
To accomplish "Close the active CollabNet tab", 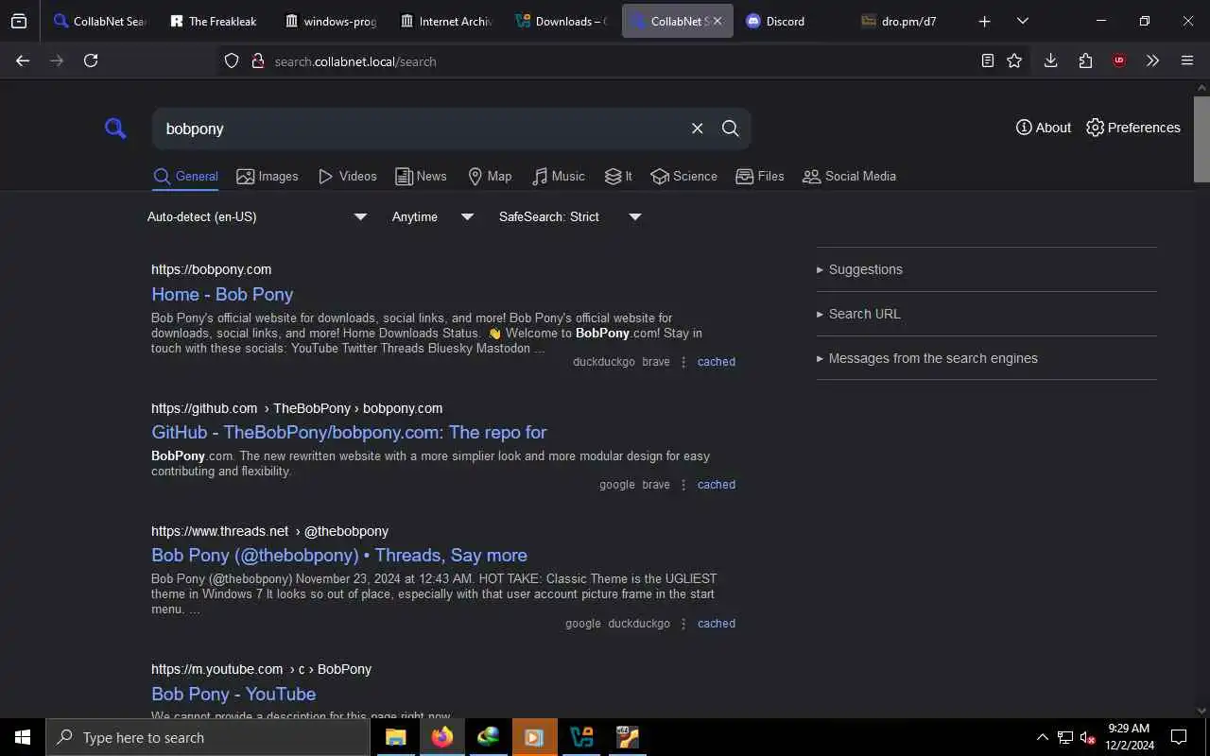I will point(717,21).
